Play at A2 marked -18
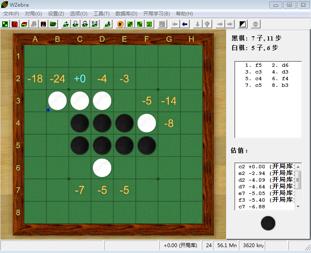The height and width of the screenshot is (253, 311). (x=35, y=78)
